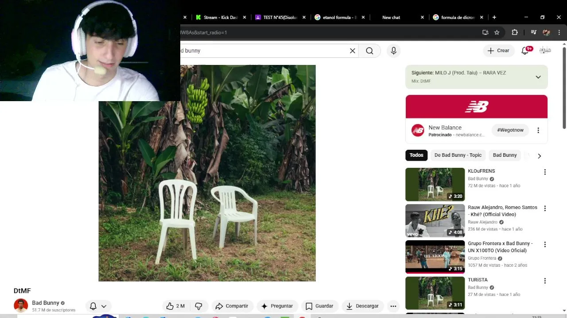Image resolution: width=567 pixels, height=318 pixels.
Task: Click the Grupo Frontera channel name
Action: [x=482, y=258]
